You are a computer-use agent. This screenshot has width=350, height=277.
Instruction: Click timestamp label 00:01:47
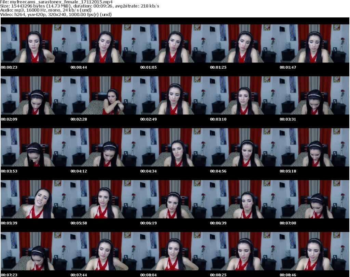288,67
